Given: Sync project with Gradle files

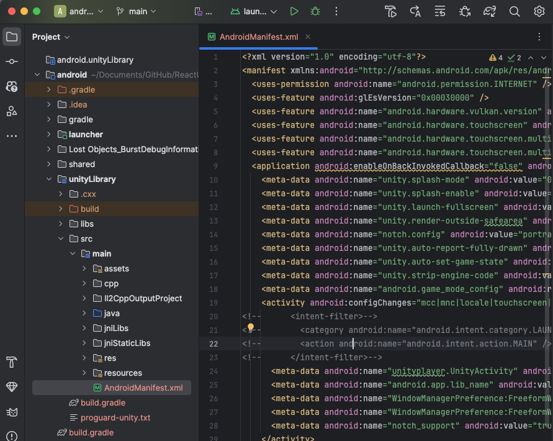Looking at the screenshot, I should [490, 11].
